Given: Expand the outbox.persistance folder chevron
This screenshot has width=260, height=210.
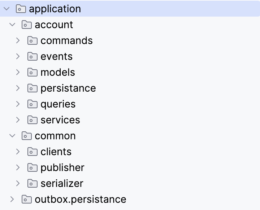Looking at the screenshot, I should pyautogui.click(x=12, y=199).
